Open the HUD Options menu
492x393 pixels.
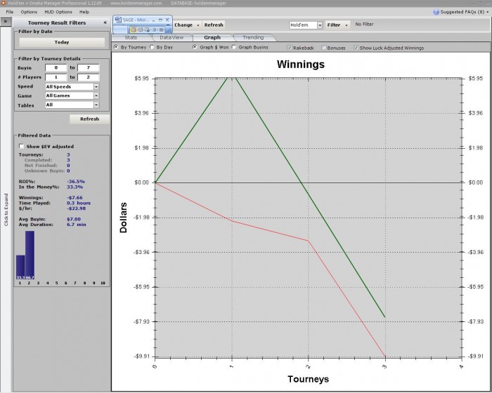58,12
